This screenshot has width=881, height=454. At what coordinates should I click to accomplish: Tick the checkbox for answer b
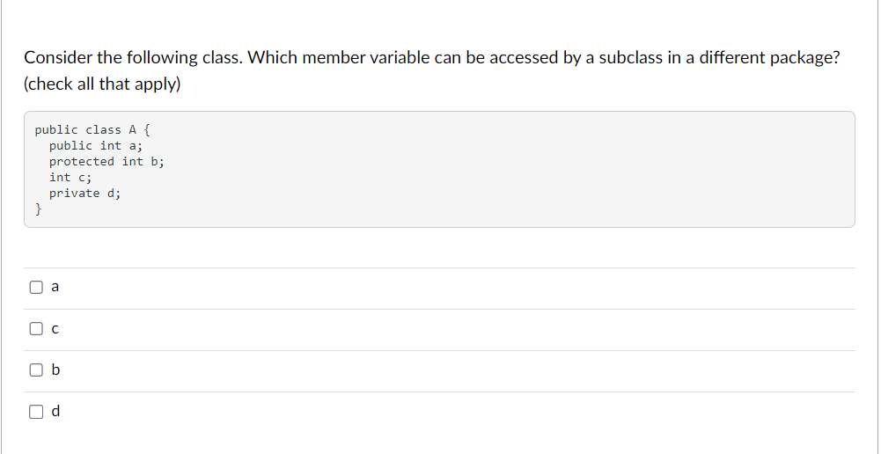click(x=36, y=370)
